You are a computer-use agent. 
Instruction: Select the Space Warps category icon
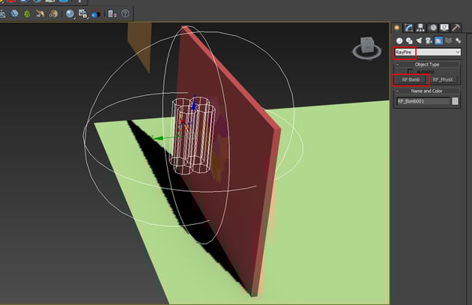pos(448,40)
